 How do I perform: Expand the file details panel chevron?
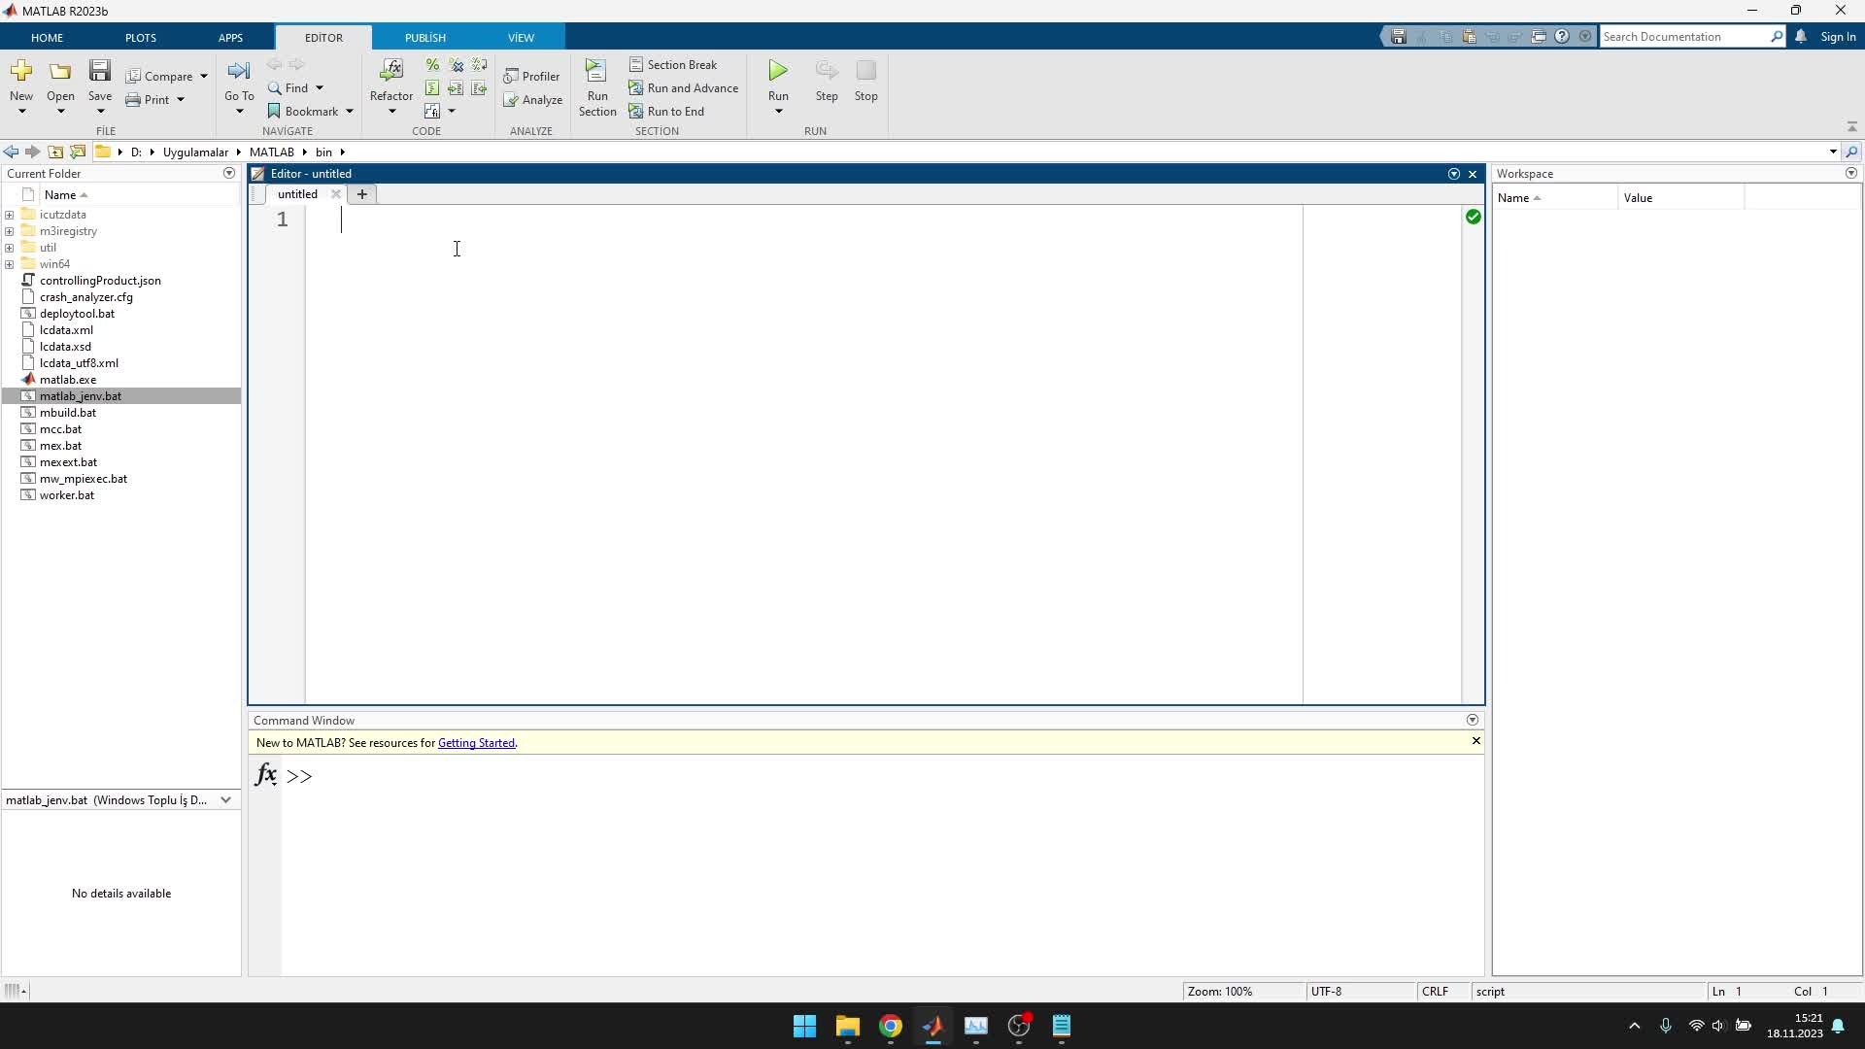(226, 800)
